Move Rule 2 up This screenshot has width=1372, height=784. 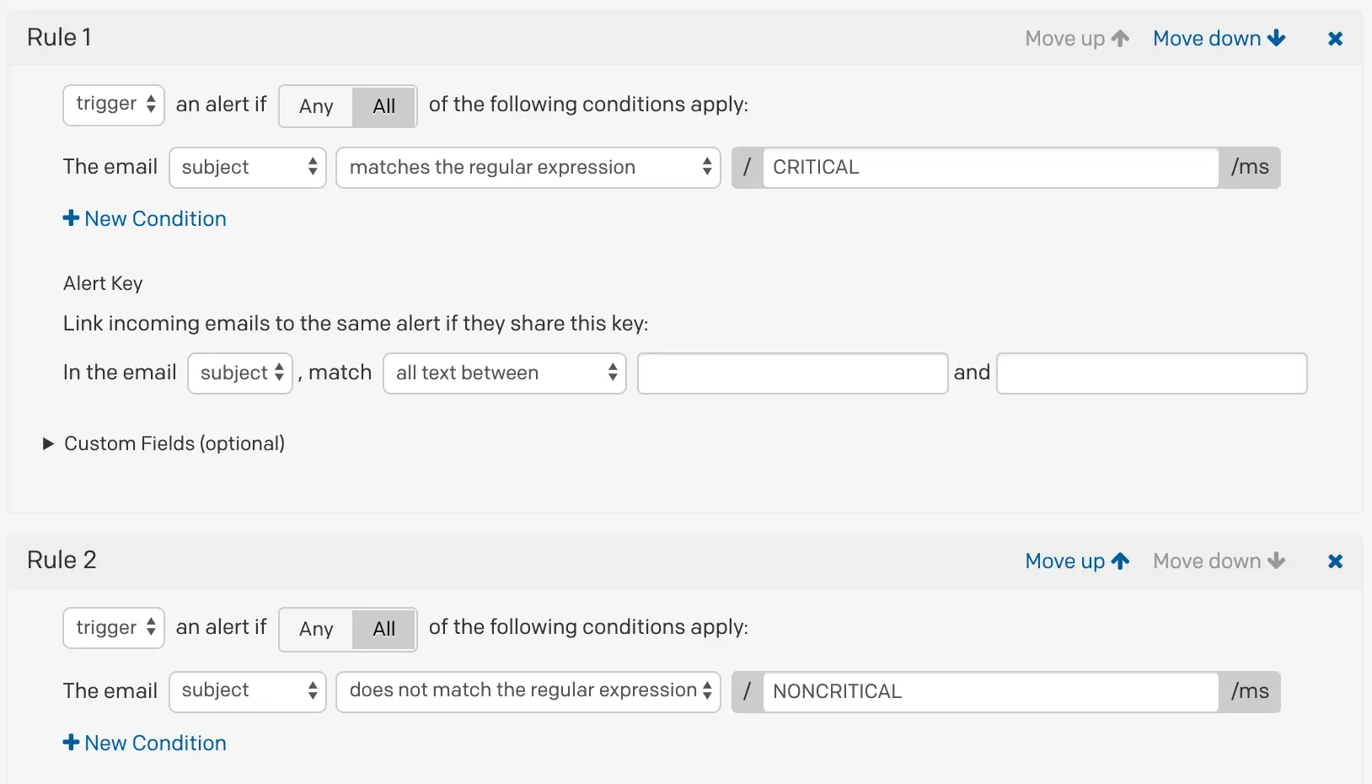pyautogui.click(x=1077, y=561)
